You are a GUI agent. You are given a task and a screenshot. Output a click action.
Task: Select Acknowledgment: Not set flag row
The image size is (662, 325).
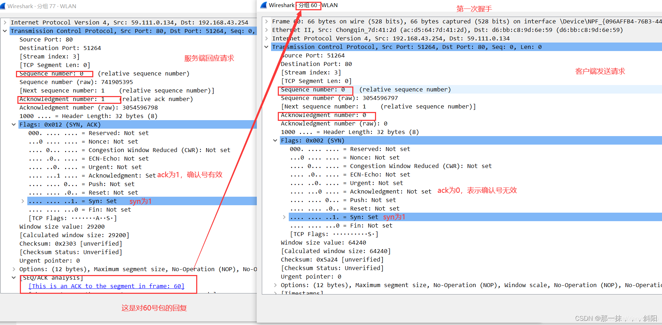click(x=361, y=191)
